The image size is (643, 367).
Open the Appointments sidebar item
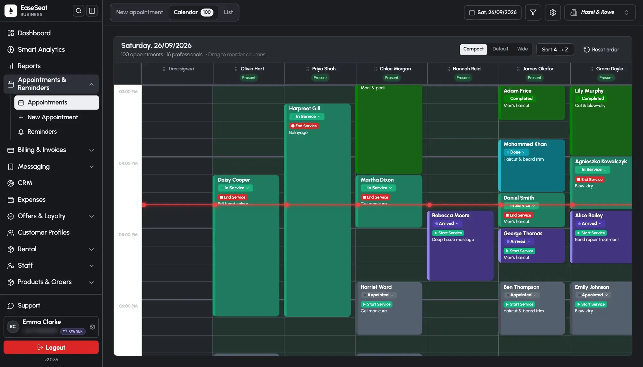coord(57,103)
